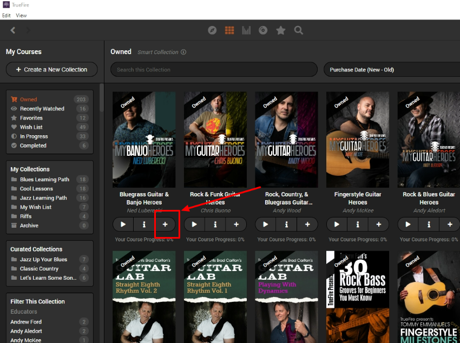Show info for Fingerstyle Guitar Heroes
Image resolution: width=460 pixels, height=343 pixels.
coord(358,225)
